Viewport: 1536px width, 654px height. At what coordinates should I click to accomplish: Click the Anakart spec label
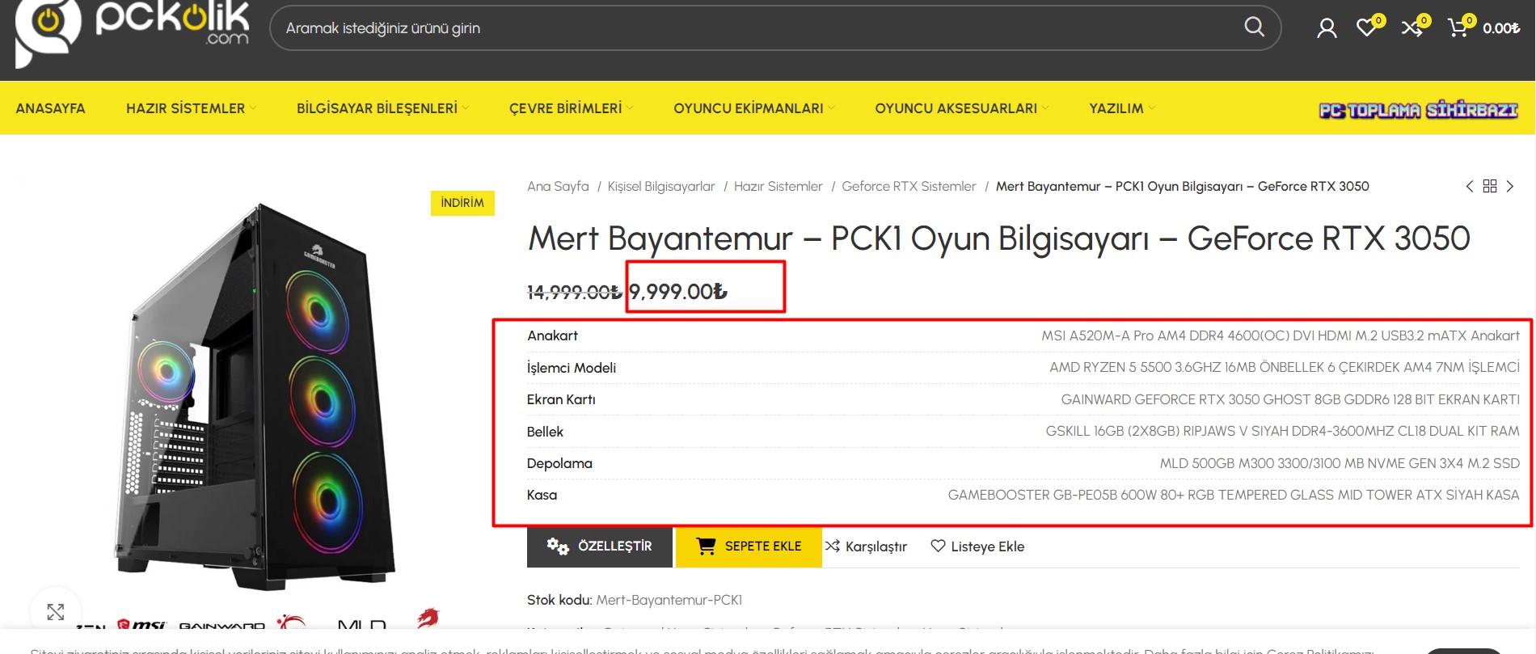coord(552,335)
